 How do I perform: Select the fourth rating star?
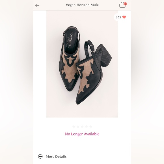pyautogui.click(x=87, y=127)
